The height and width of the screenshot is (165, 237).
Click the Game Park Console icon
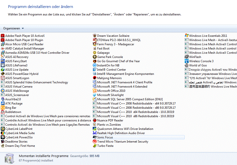pos(95,57)
